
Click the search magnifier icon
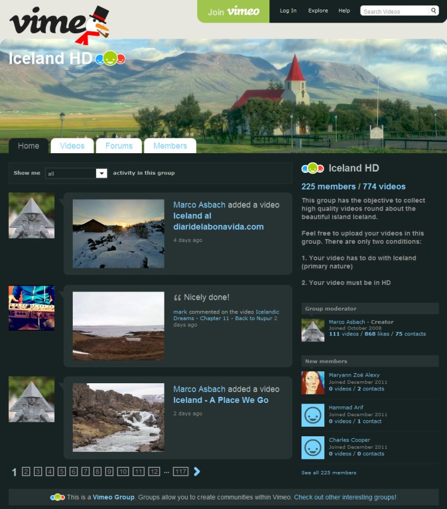(x=433, y=11)
